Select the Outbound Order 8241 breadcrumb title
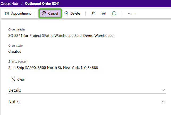This screenshot has height=115, width=171. (x=42, y=3)
